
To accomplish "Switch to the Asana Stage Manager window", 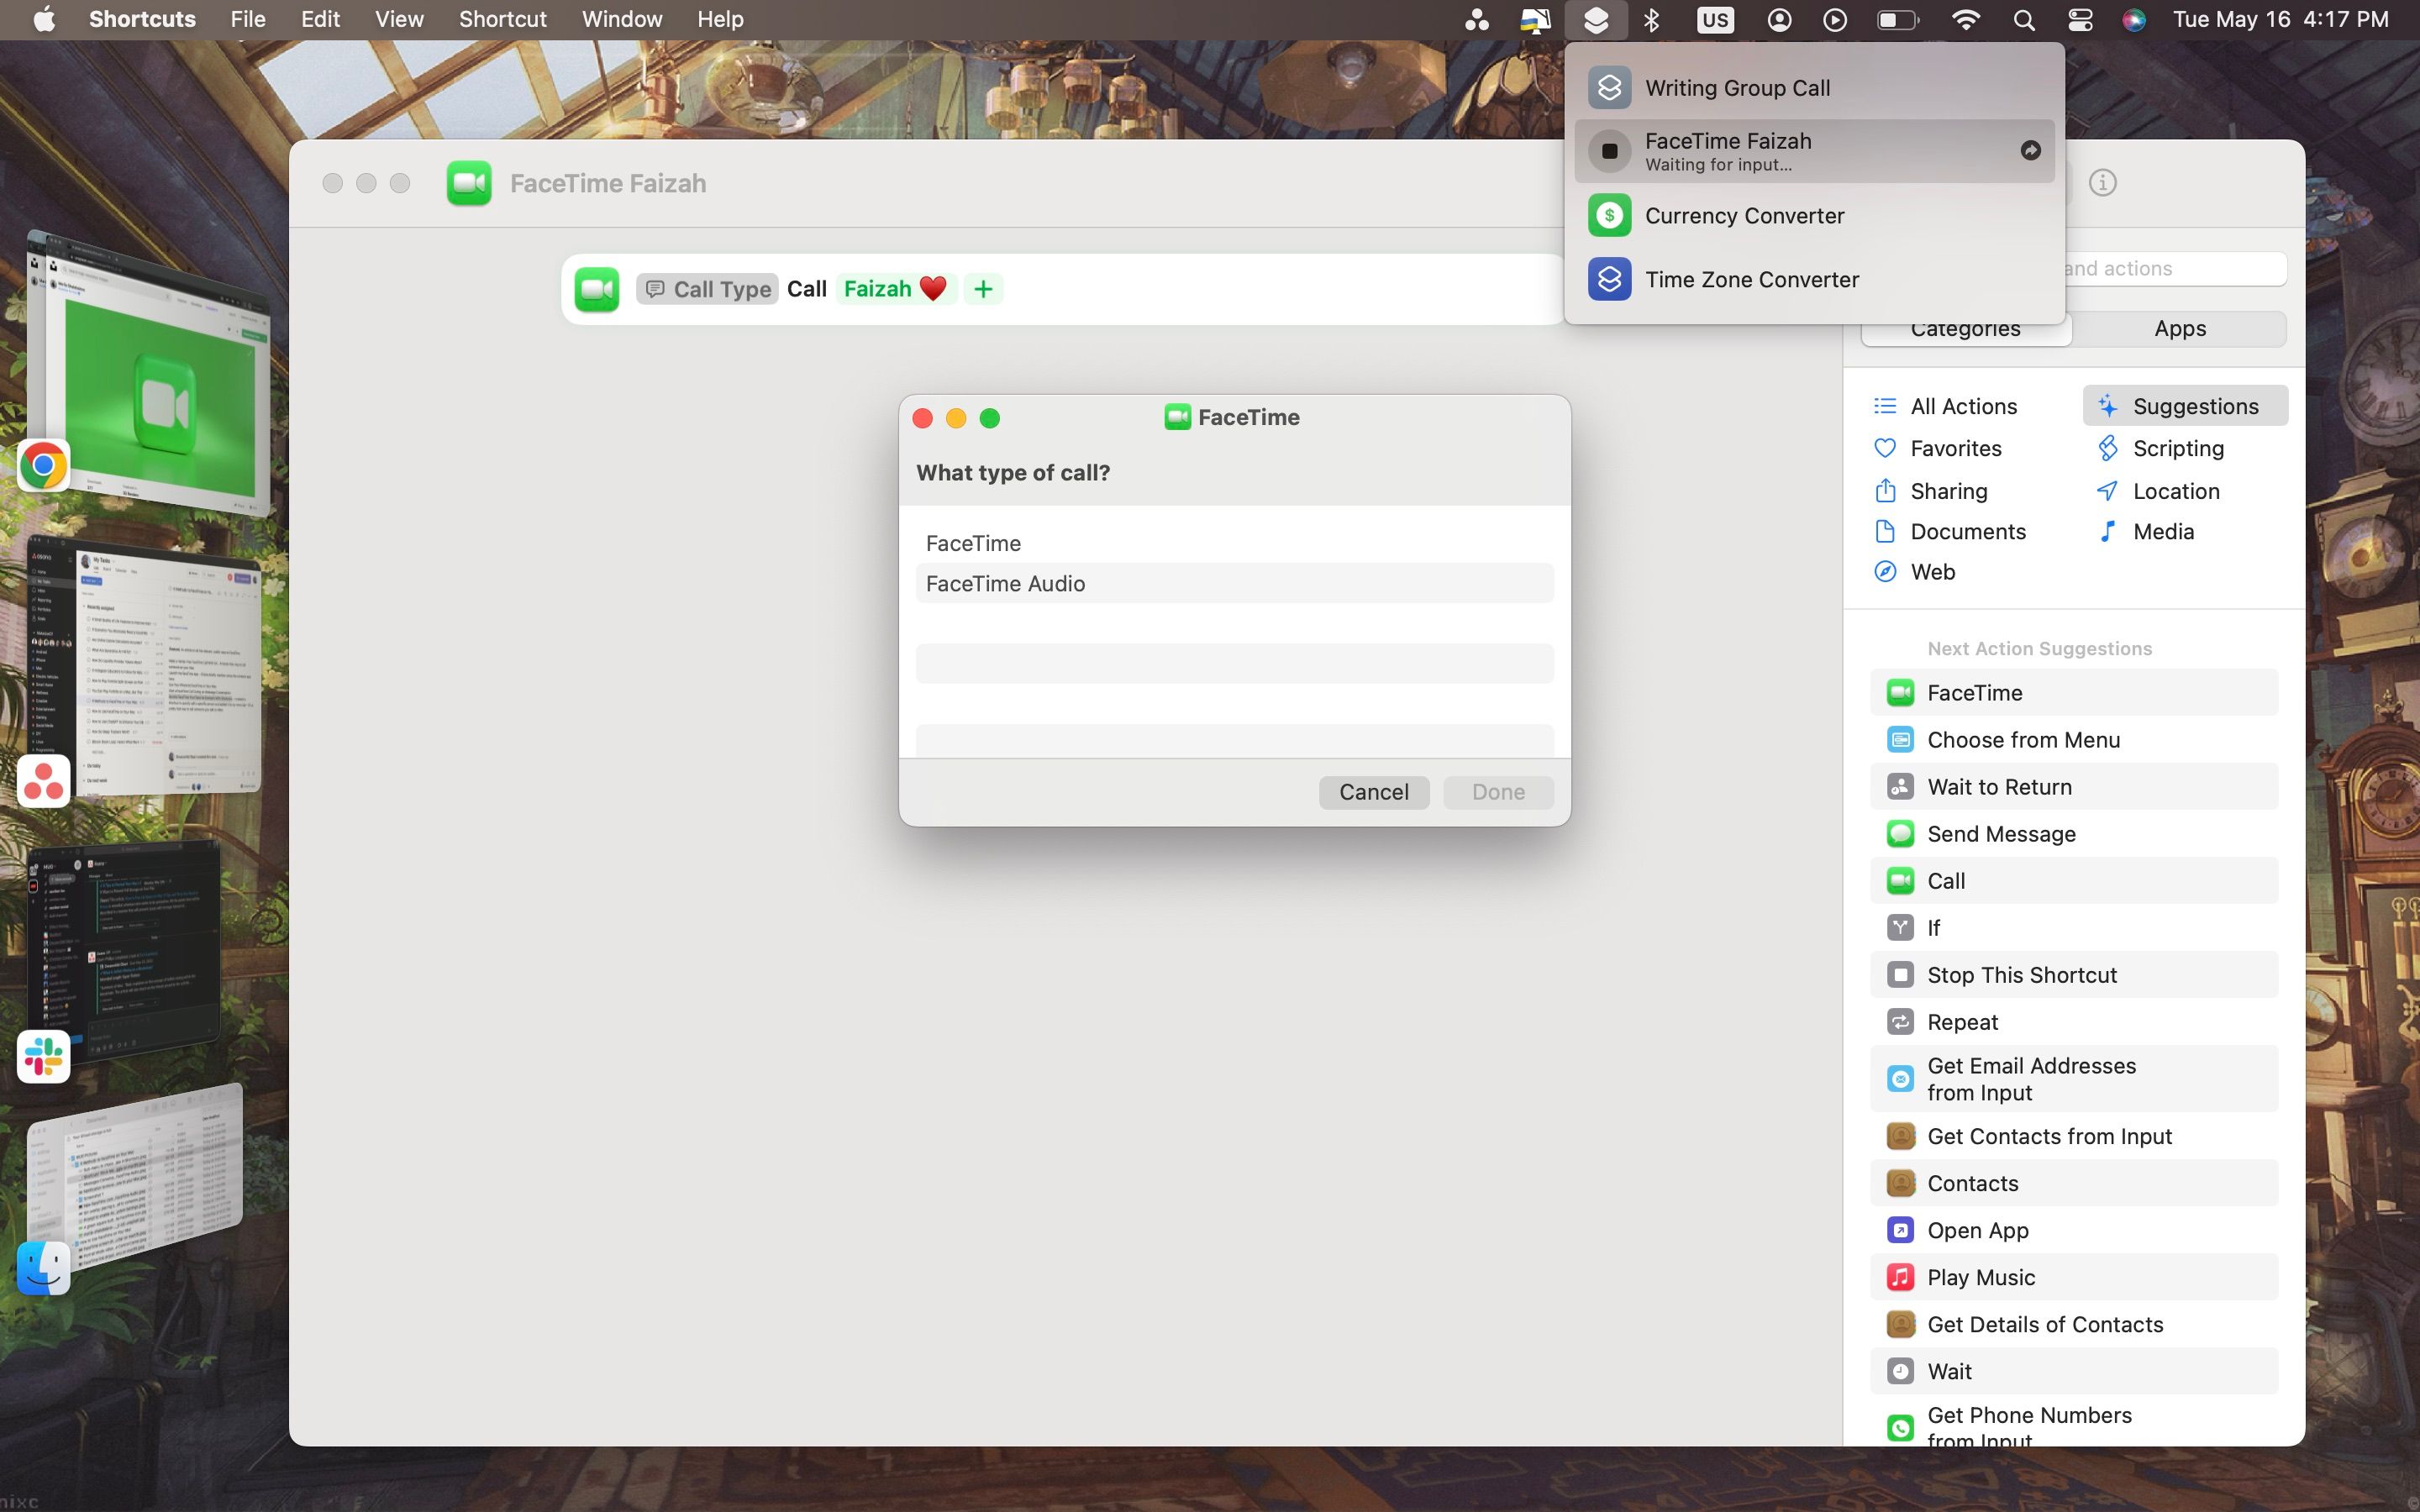I will (145, 665).
